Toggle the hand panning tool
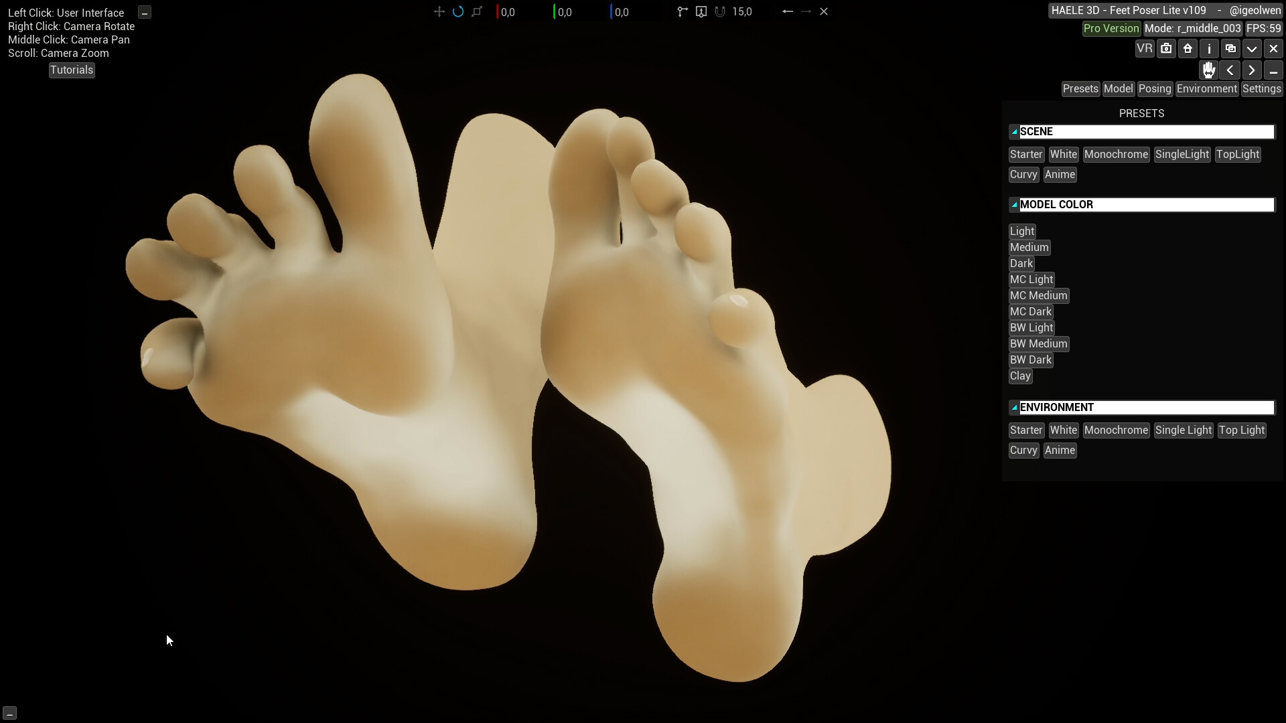 click(x=1208, y=70)
